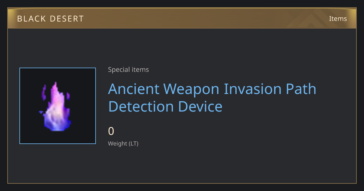The height and width of the screenshot is (191, 364).
Task: Go to the Items section label
Action: [338, 18]
